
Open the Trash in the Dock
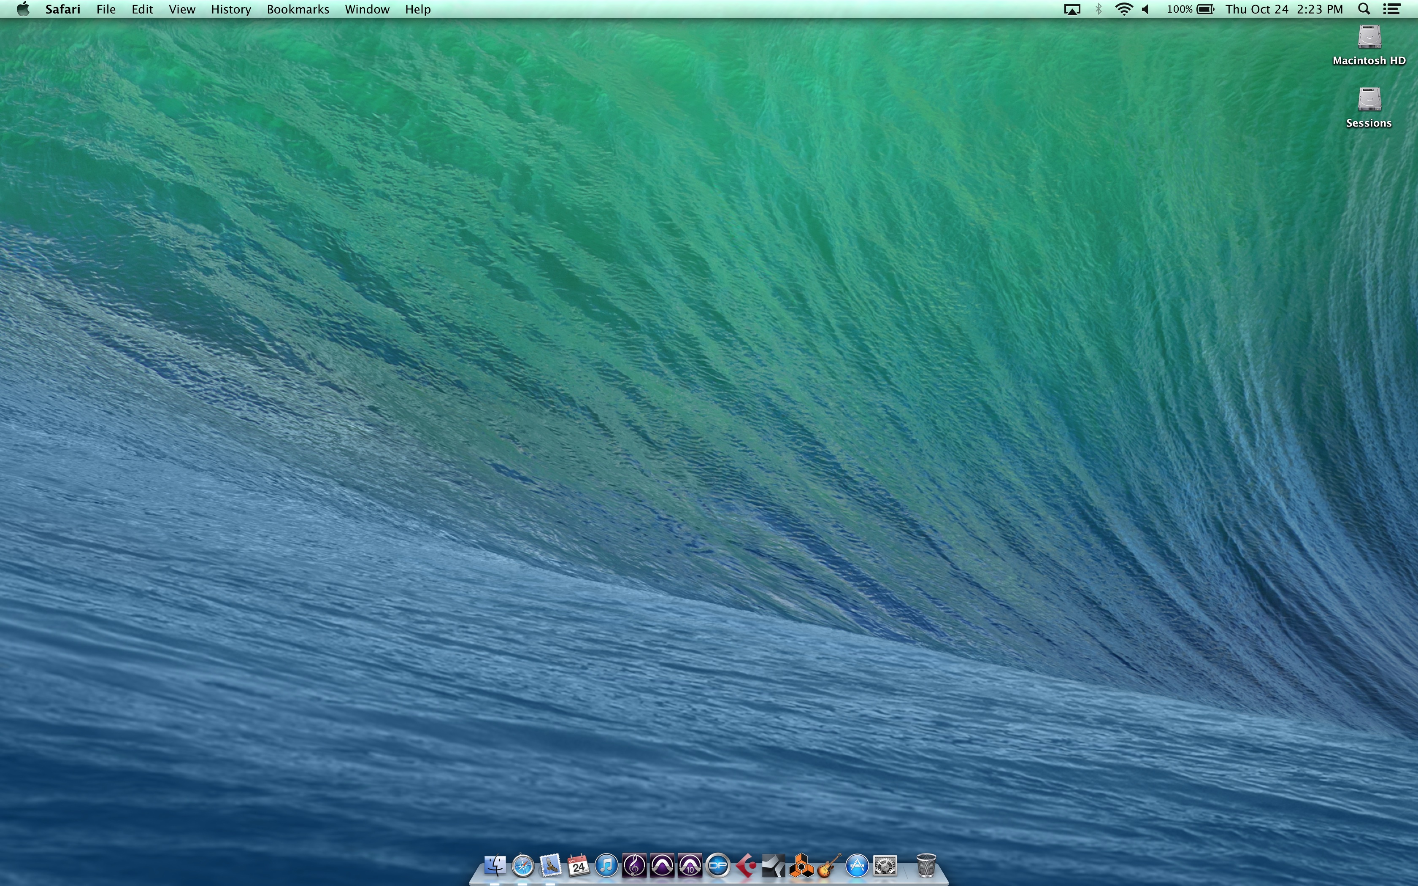(x=926, y=865)
